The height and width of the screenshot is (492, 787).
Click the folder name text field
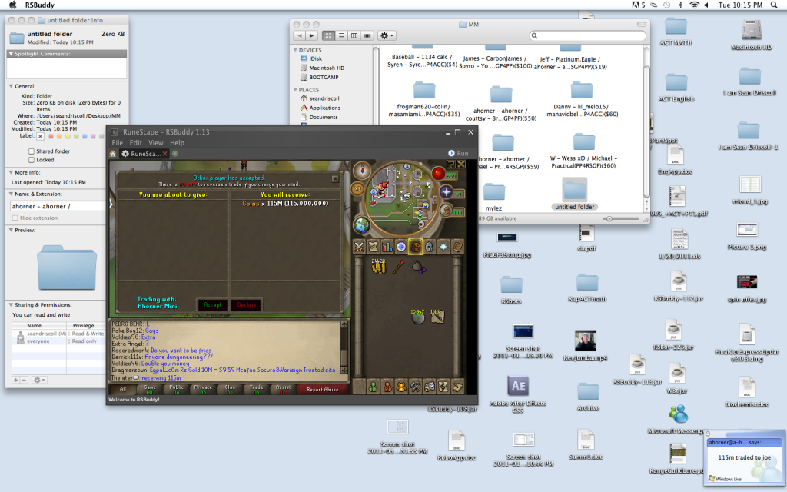(x=58, y=206)
